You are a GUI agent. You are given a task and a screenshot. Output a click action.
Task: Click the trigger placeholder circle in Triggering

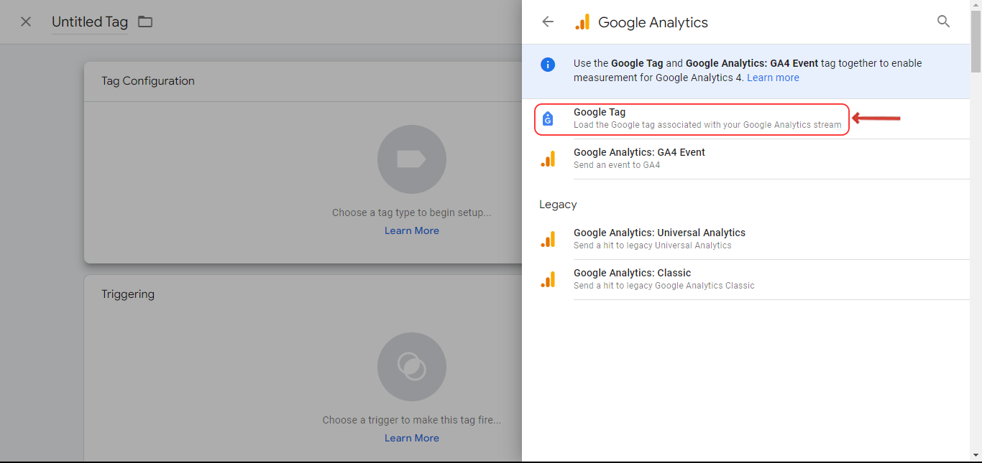[x=412, y=367]
